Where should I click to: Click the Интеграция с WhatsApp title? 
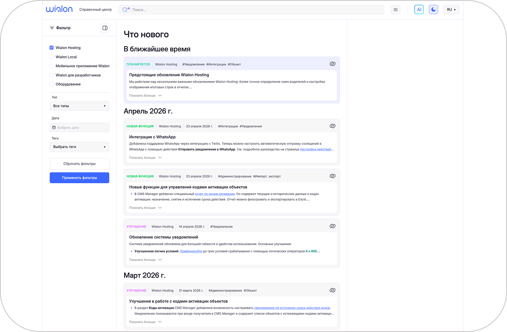pos(152,137)
